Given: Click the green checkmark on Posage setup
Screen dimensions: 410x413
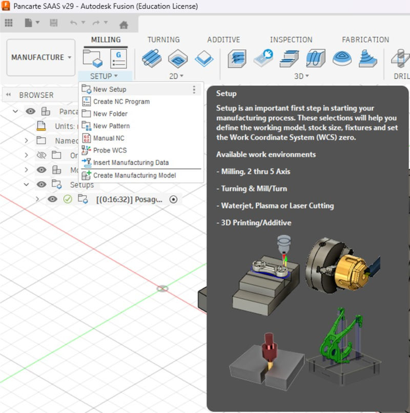Looking at the screenshot, I should pos(68,199).
